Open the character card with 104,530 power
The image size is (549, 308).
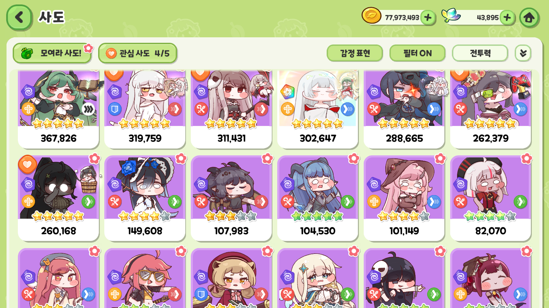318,198
